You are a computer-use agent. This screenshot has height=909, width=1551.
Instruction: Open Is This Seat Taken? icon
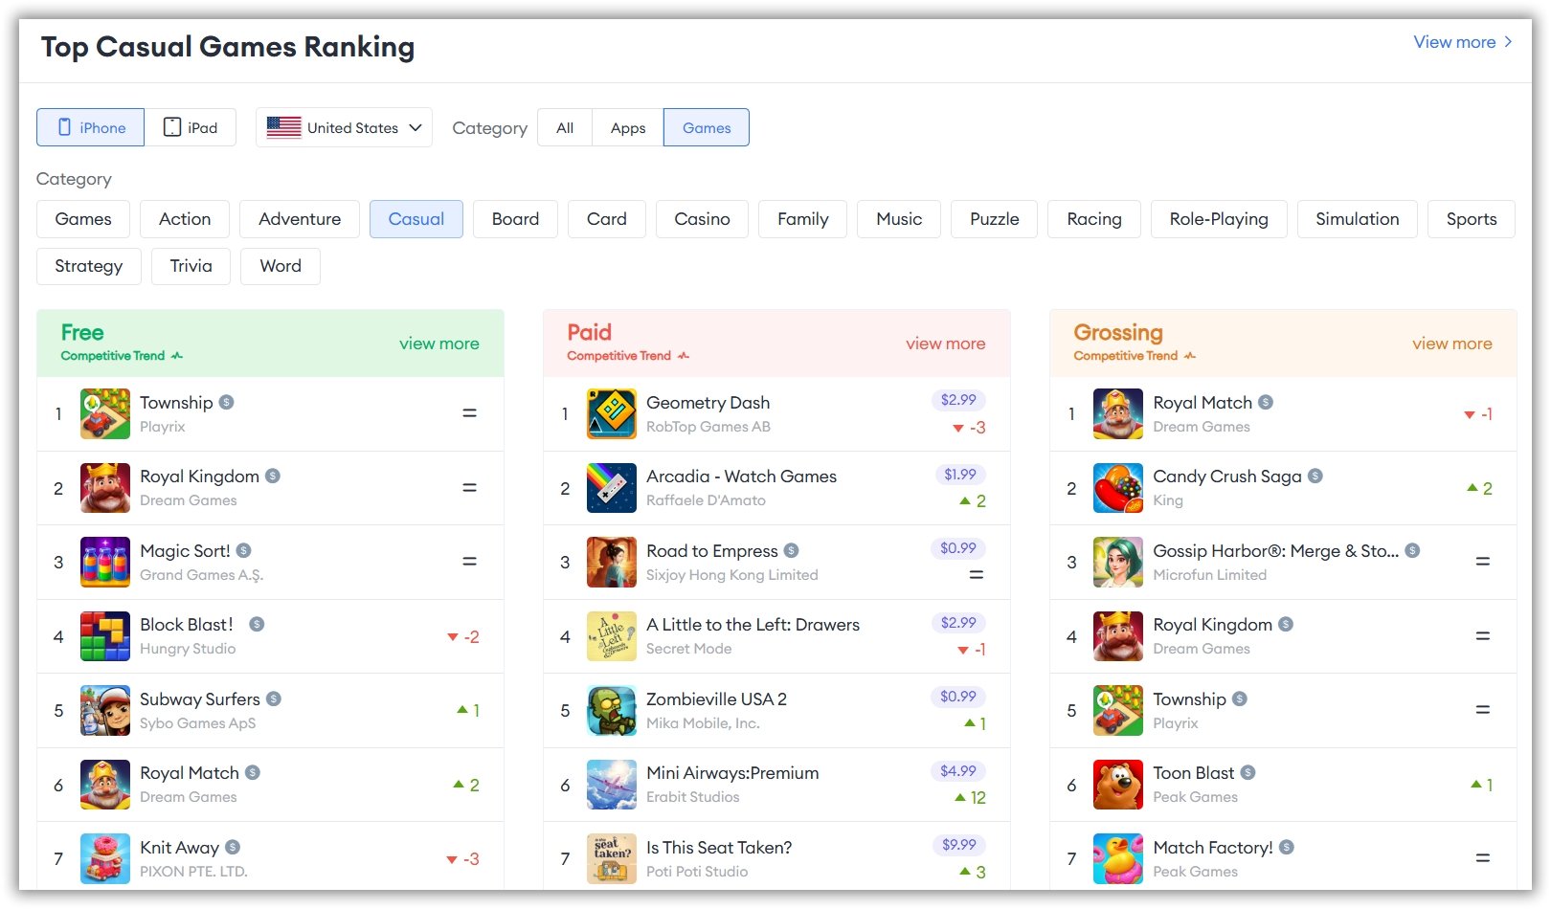[612, 858]
